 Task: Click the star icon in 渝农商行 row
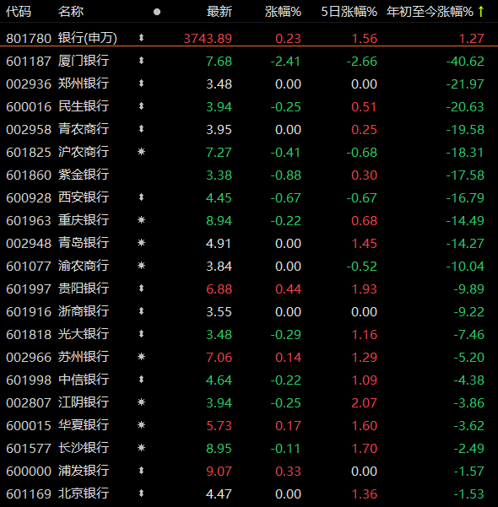142,266
